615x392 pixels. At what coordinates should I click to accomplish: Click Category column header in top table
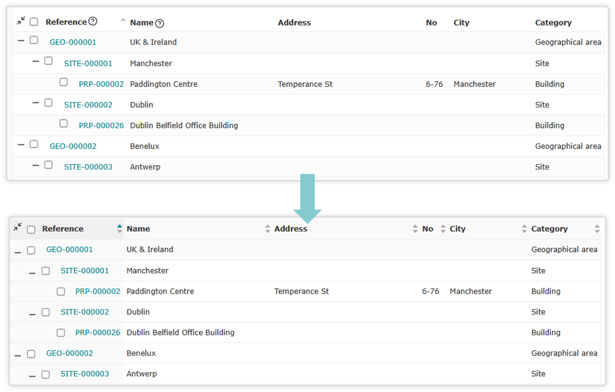[553, 23]
